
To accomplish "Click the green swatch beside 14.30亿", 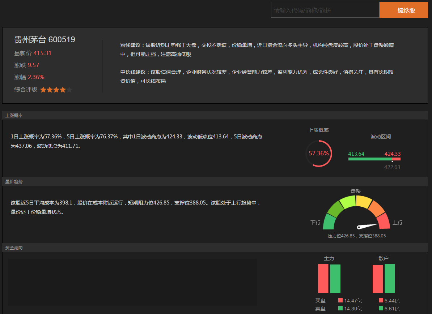I will point(340,308).
